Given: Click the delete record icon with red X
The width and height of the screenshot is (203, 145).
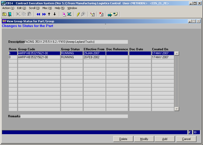Looking at the screenshot, I should pyautogui.click(x=101, y=14).
